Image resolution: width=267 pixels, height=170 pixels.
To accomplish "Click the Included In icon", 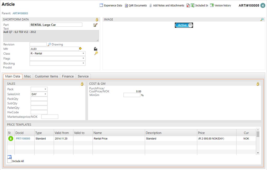I will (192, 5).
